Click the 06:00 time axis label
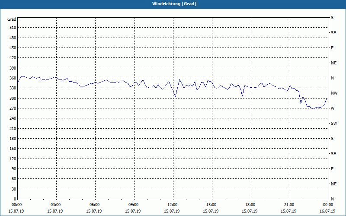 point(95,205)
